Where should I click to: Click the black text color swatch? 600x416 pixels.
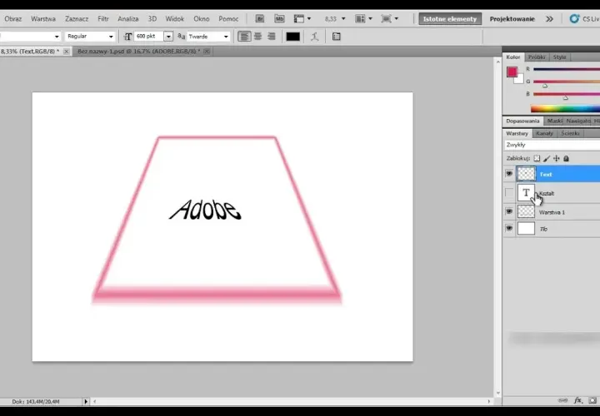click(x=293, y=37)
